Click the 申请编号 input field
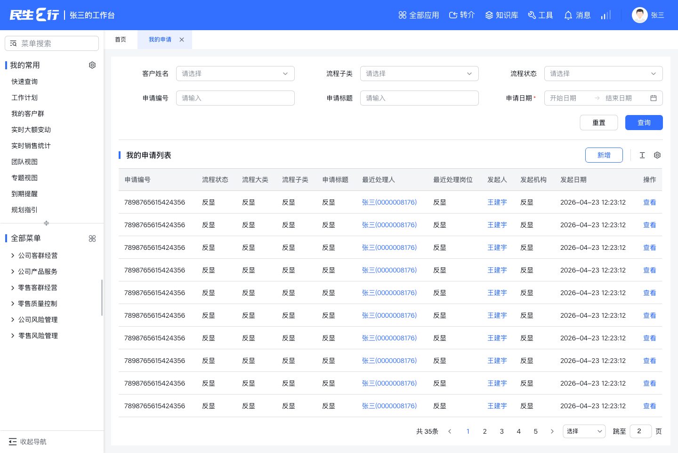678x453 pixels. click(235, 98)
